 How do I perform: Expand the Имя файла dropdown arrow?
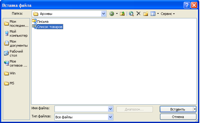tap(110, 109)
